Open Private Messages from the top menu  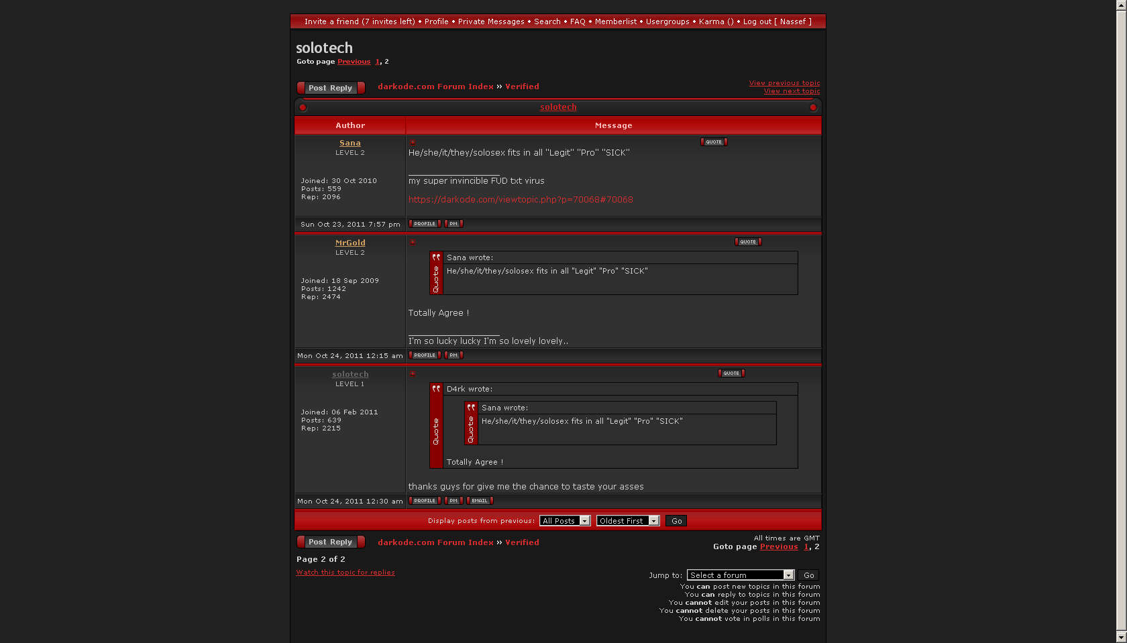(x=491, y=21)
